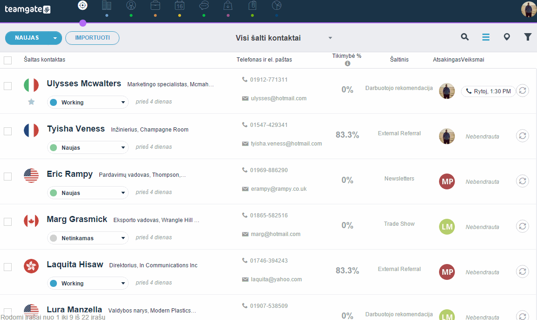Open the search magnifier icon

coord(464,37)
